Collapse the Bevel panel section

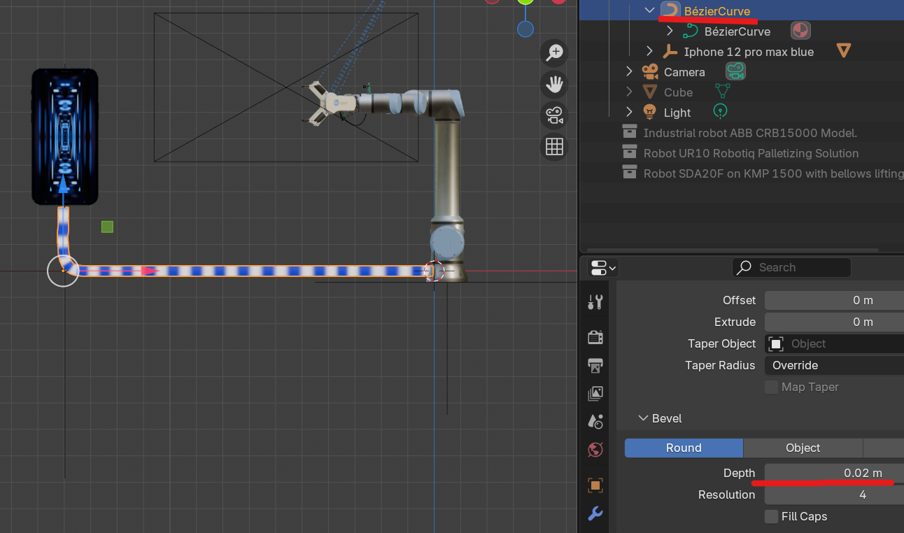pyautogui.click(x=643, y=418)
